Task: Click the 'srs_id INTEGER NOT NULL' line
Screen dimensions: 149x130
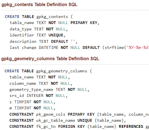Action: [x=38, y=96]
